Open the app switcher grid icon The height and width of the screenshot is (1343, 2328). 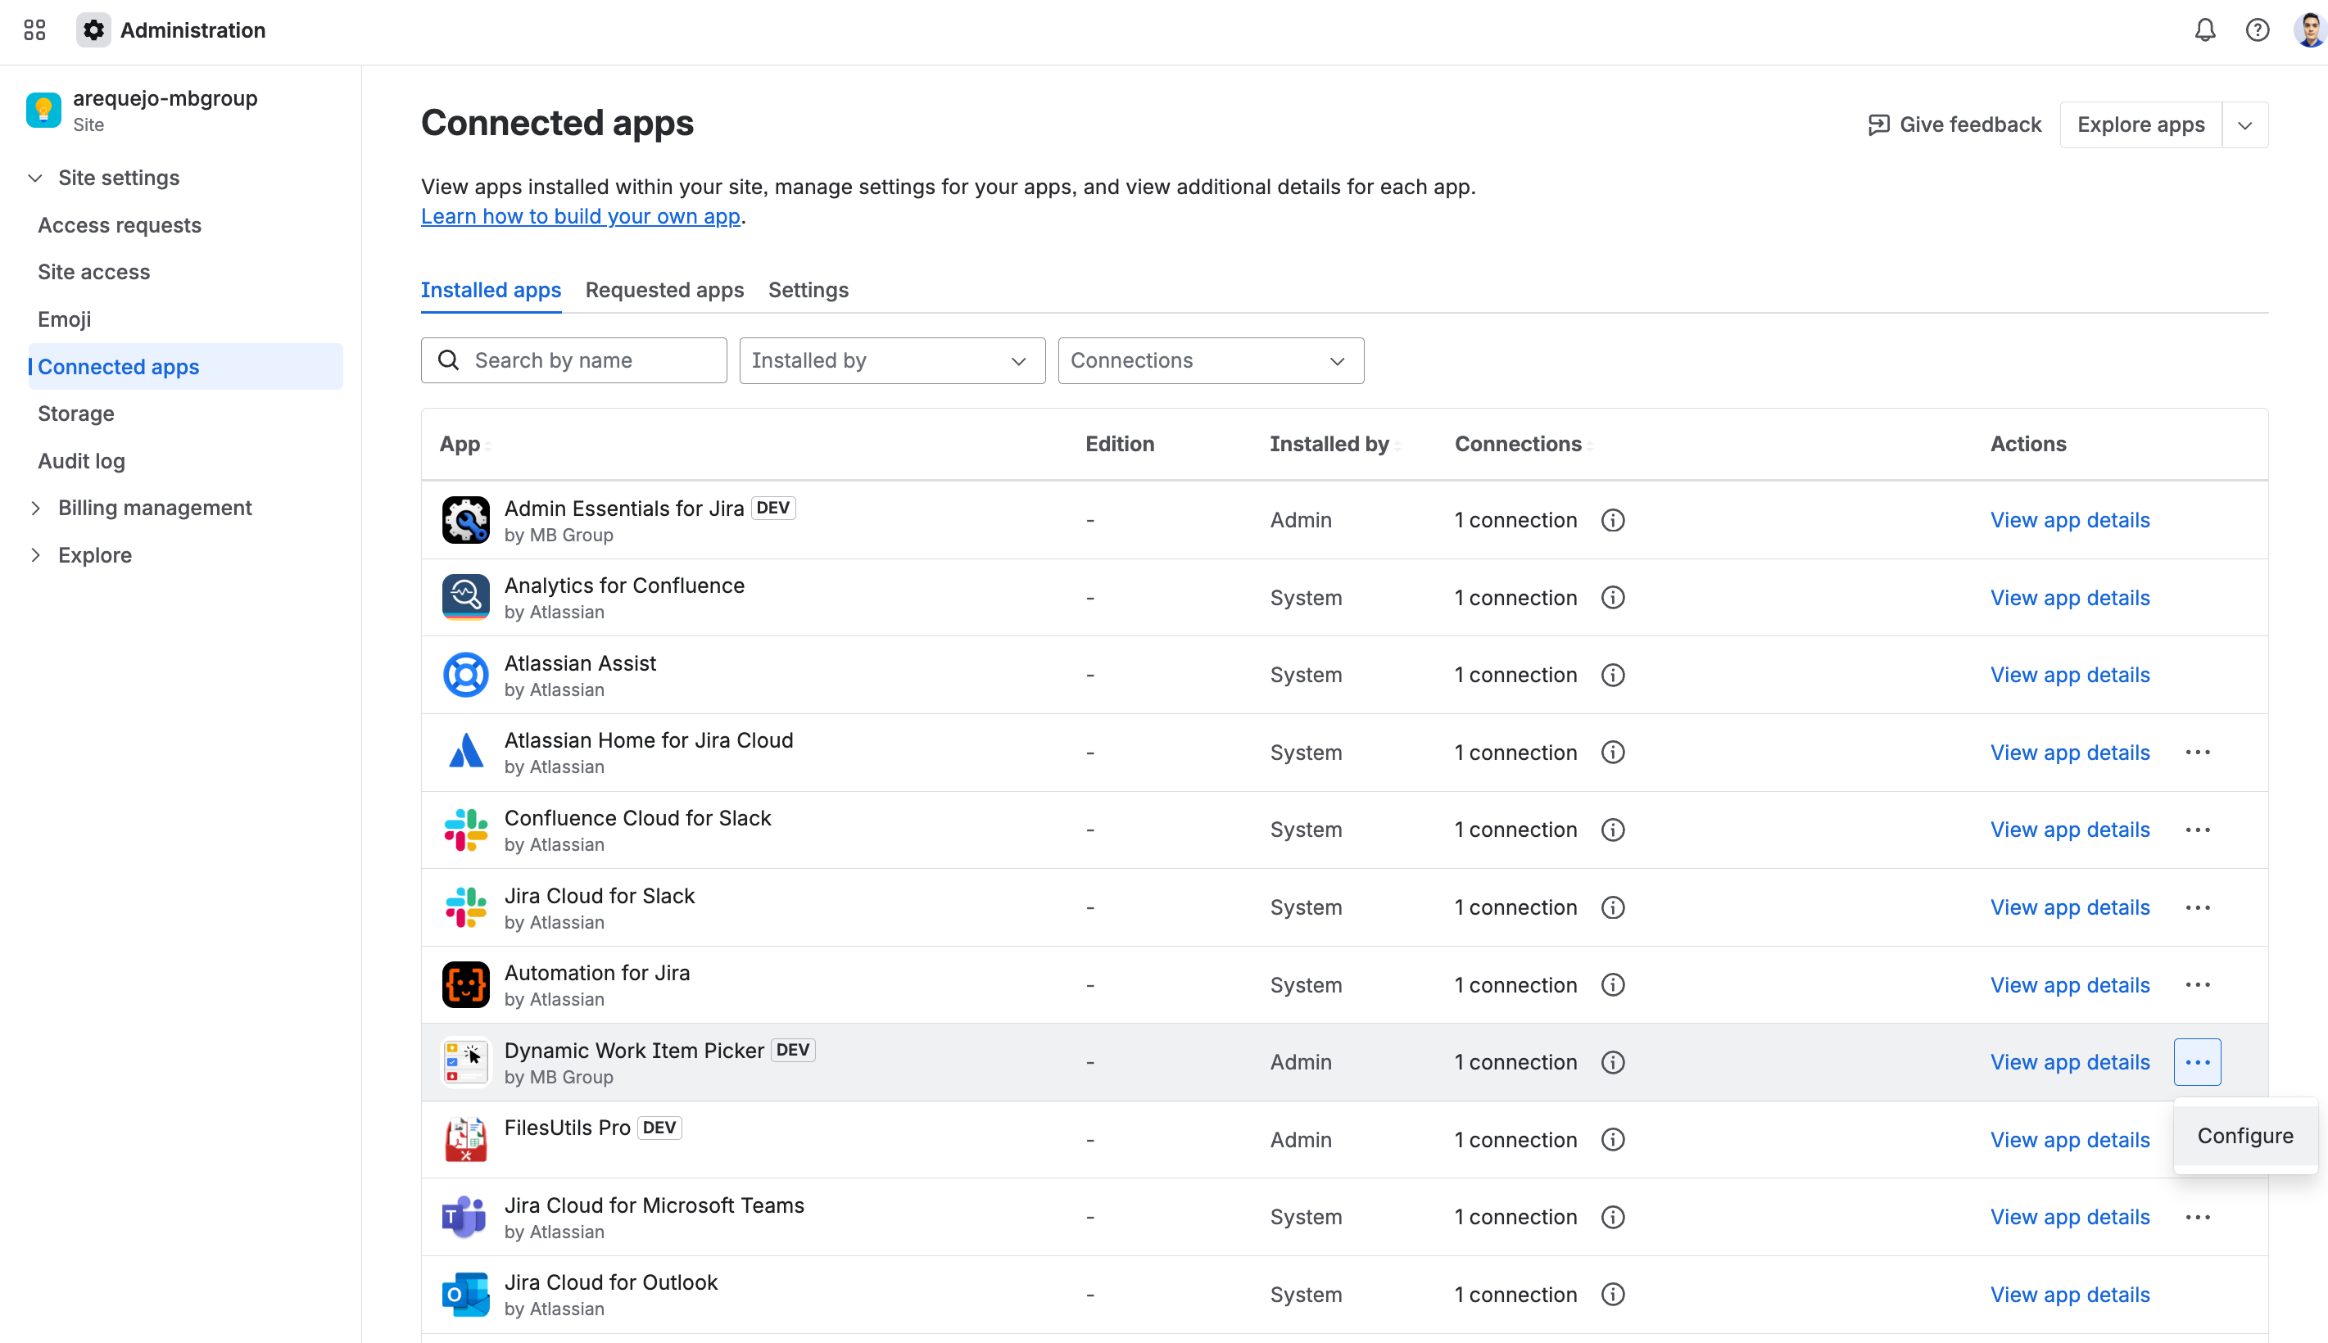coord(34,30)
